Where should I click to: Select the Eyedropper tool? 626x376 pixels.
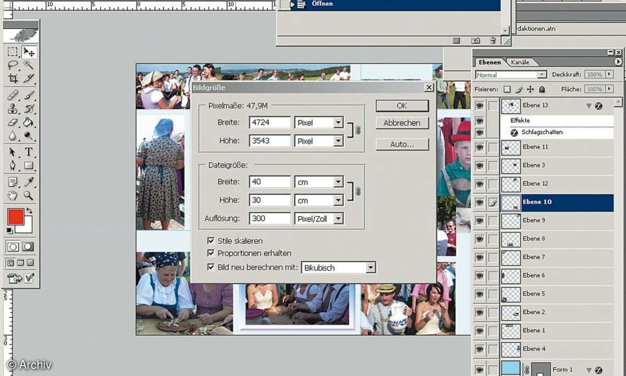pos(29,182)
